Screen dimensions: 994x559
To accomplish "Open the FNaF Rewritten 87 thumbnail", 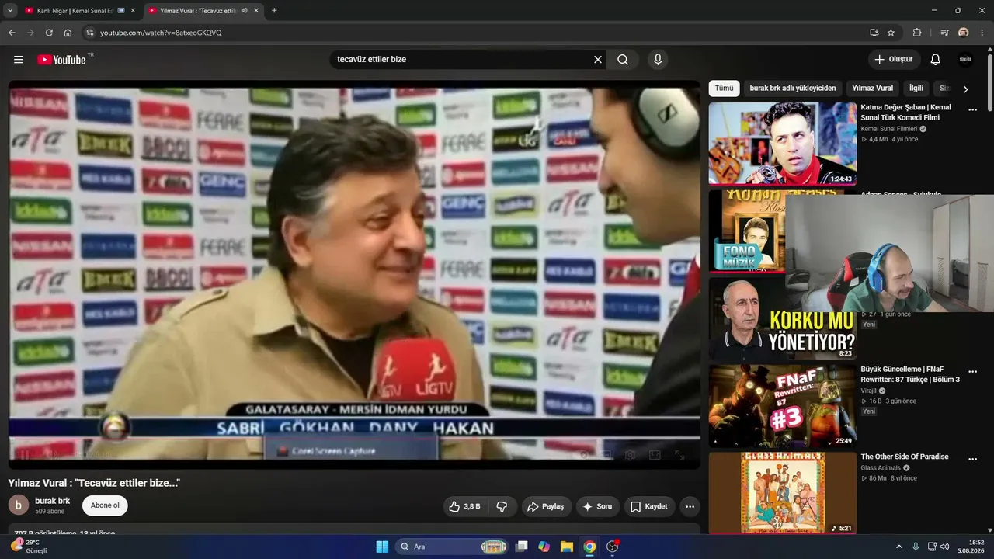I will [783, 407].
